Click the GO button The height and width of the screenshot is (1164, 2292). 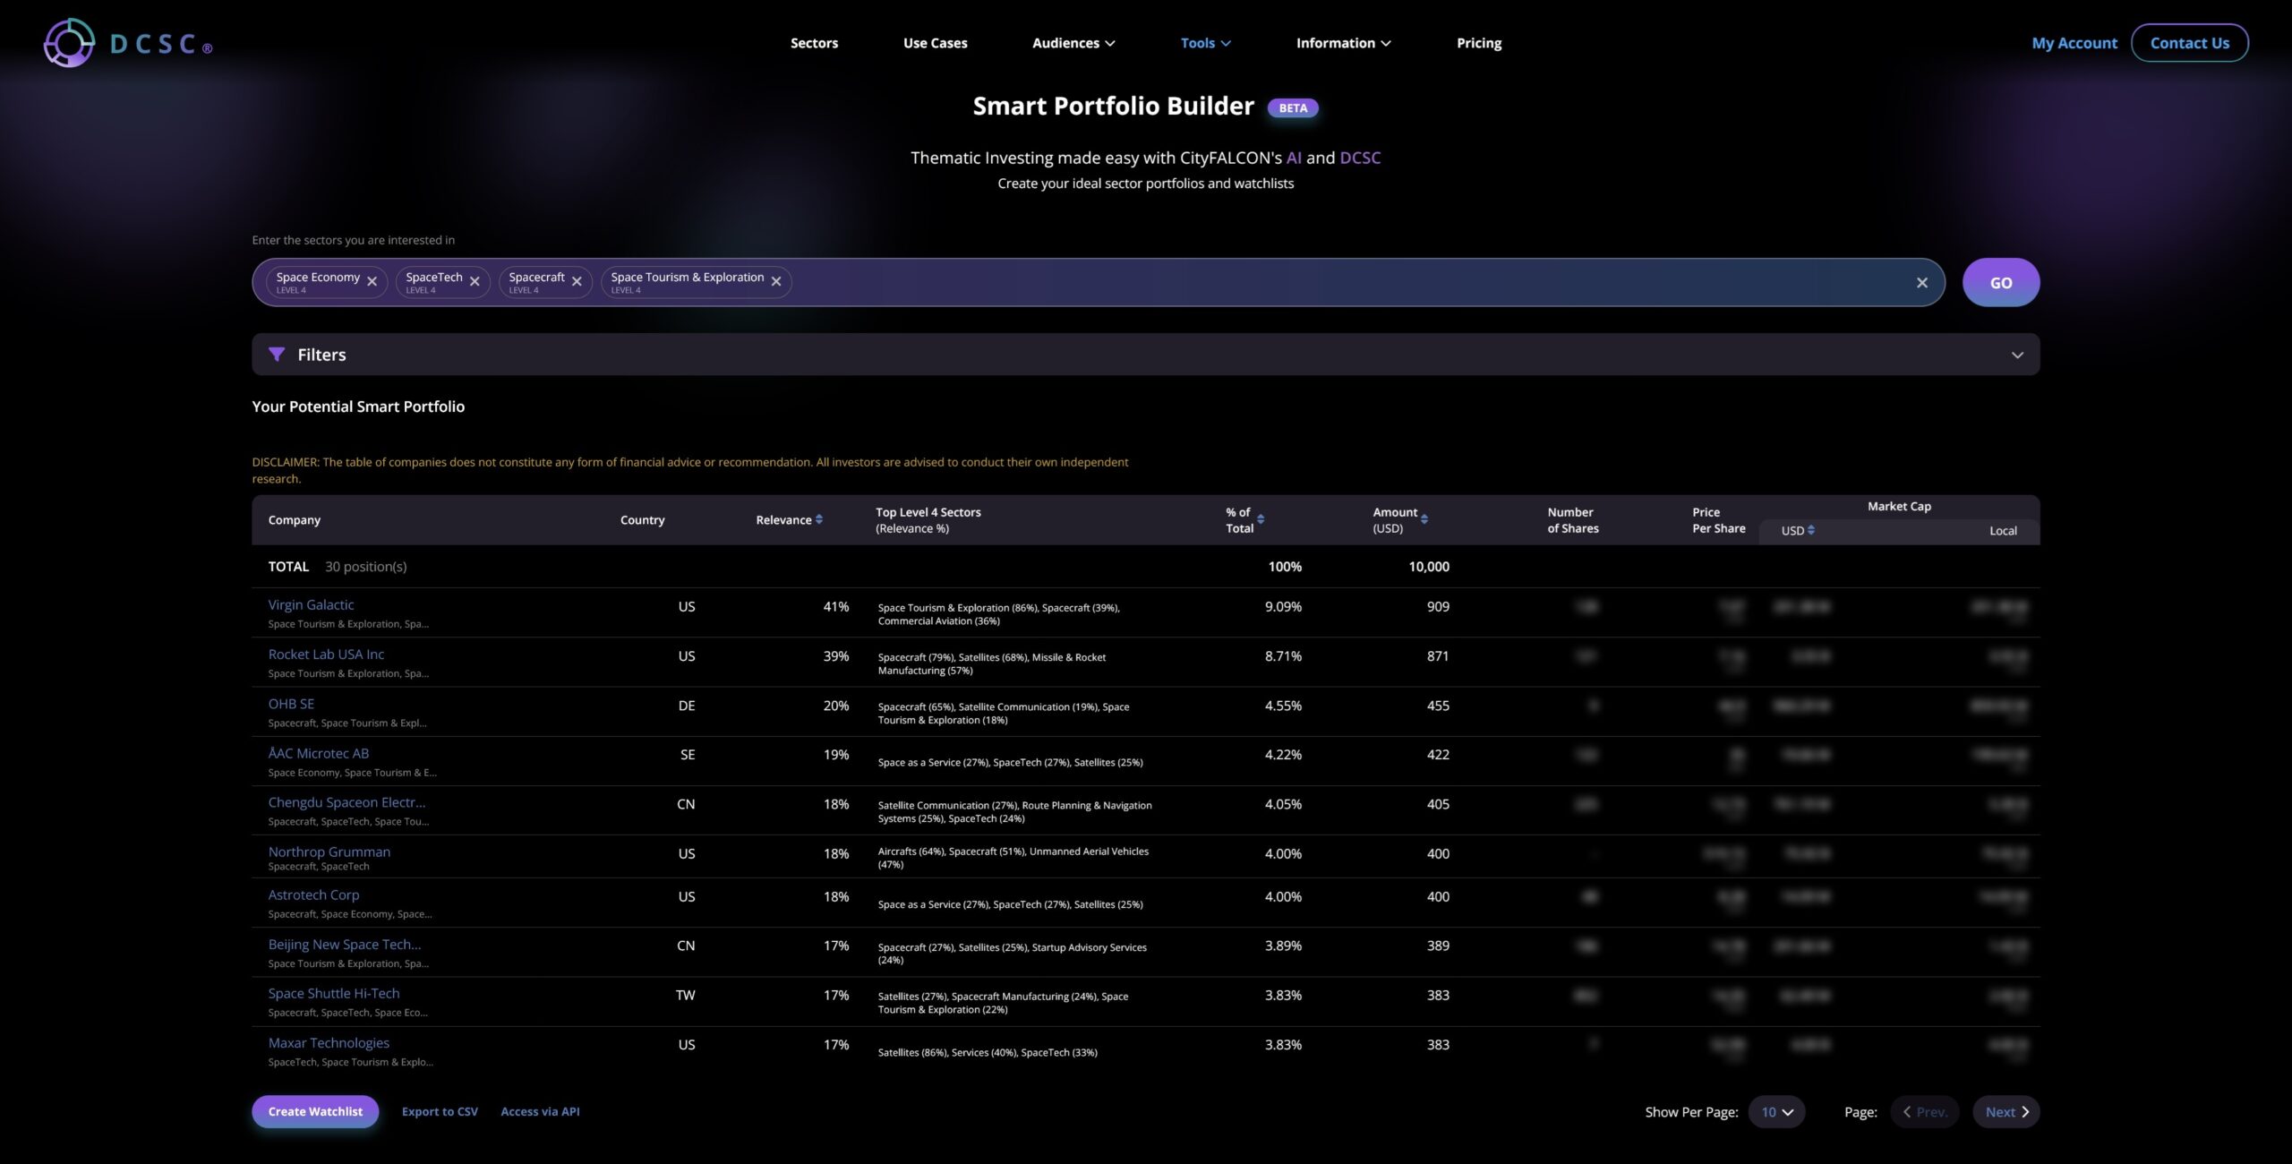2001,283
